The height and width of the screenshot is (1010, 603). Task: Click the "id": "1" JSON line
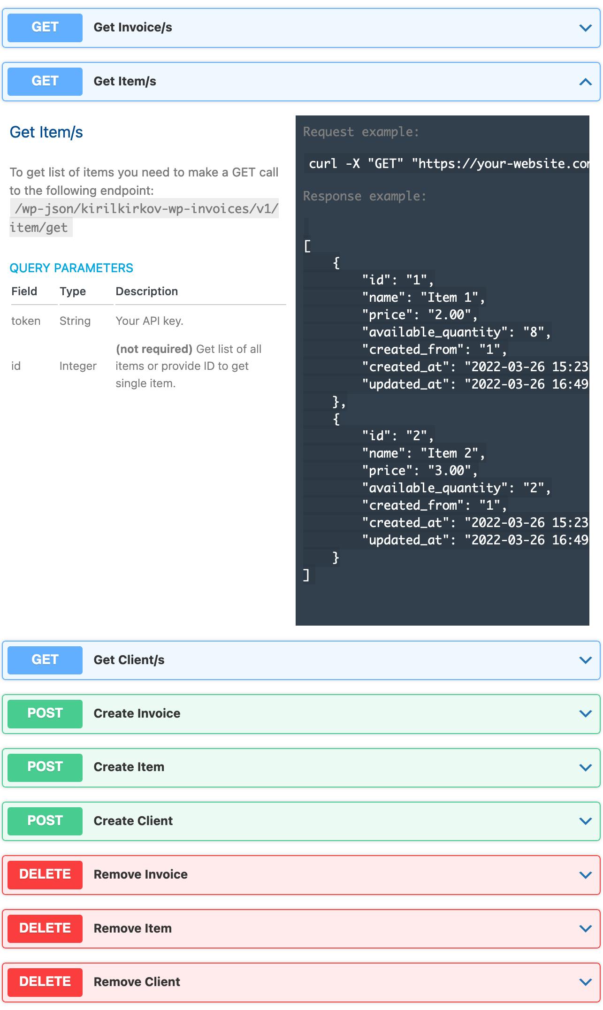[397, 280]
